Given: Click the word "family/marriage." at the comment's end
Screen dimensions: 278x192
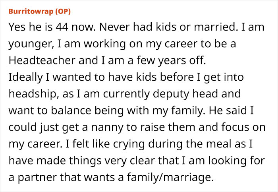Looking at the screenshot, I should 170,177.
